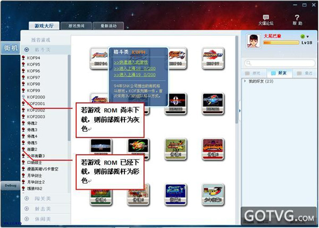The width and height of the screenshot is (319, 228).
Task: Select 漫画英雄VS卡普空 in the list
Action: [x=43, y=169]
